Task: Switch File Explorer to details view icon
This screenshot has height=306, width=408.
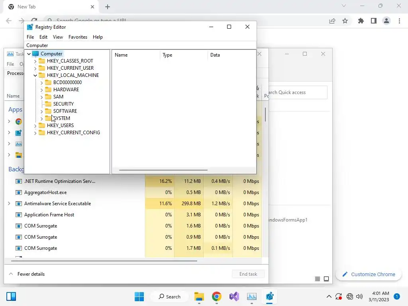Action: [318, 279]
